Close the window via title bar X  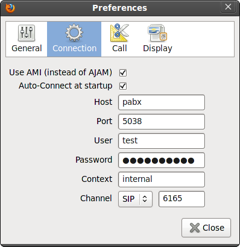pos(228,7)
